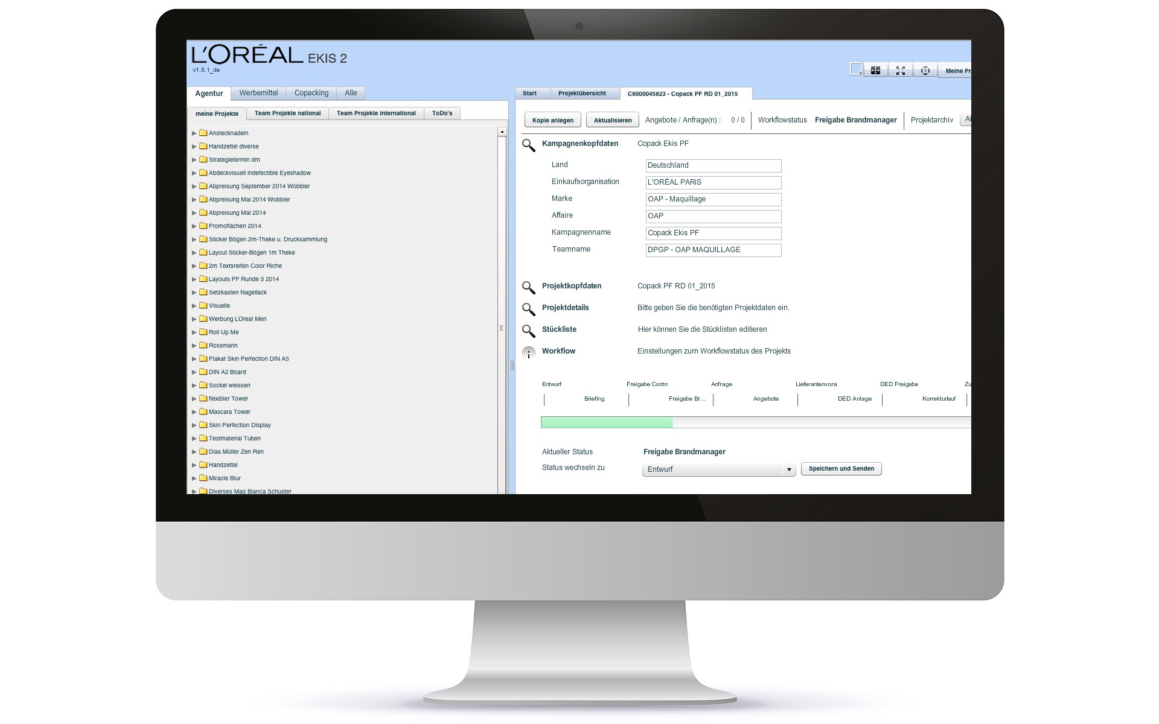Open the Meine Pr... button
This screenshot has width=1159, height=724.
(x=955, y=71)
